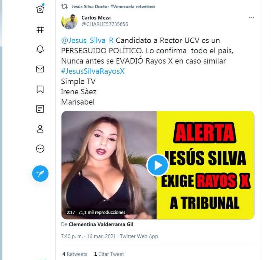The height and width of the screenshot is (260, 271).
Task: View the 4 Retweets list
Action: (74, 254)
